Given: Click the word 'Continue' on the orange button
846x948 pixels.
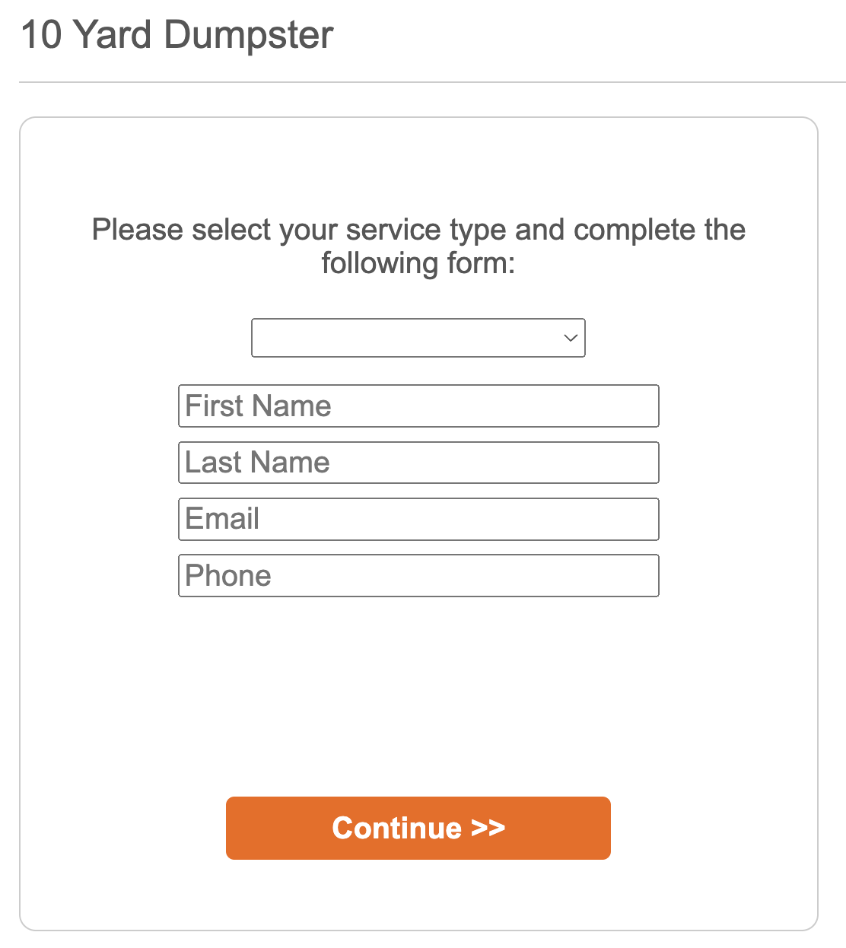Looking at the screenshot, I should tap(397, 828).
